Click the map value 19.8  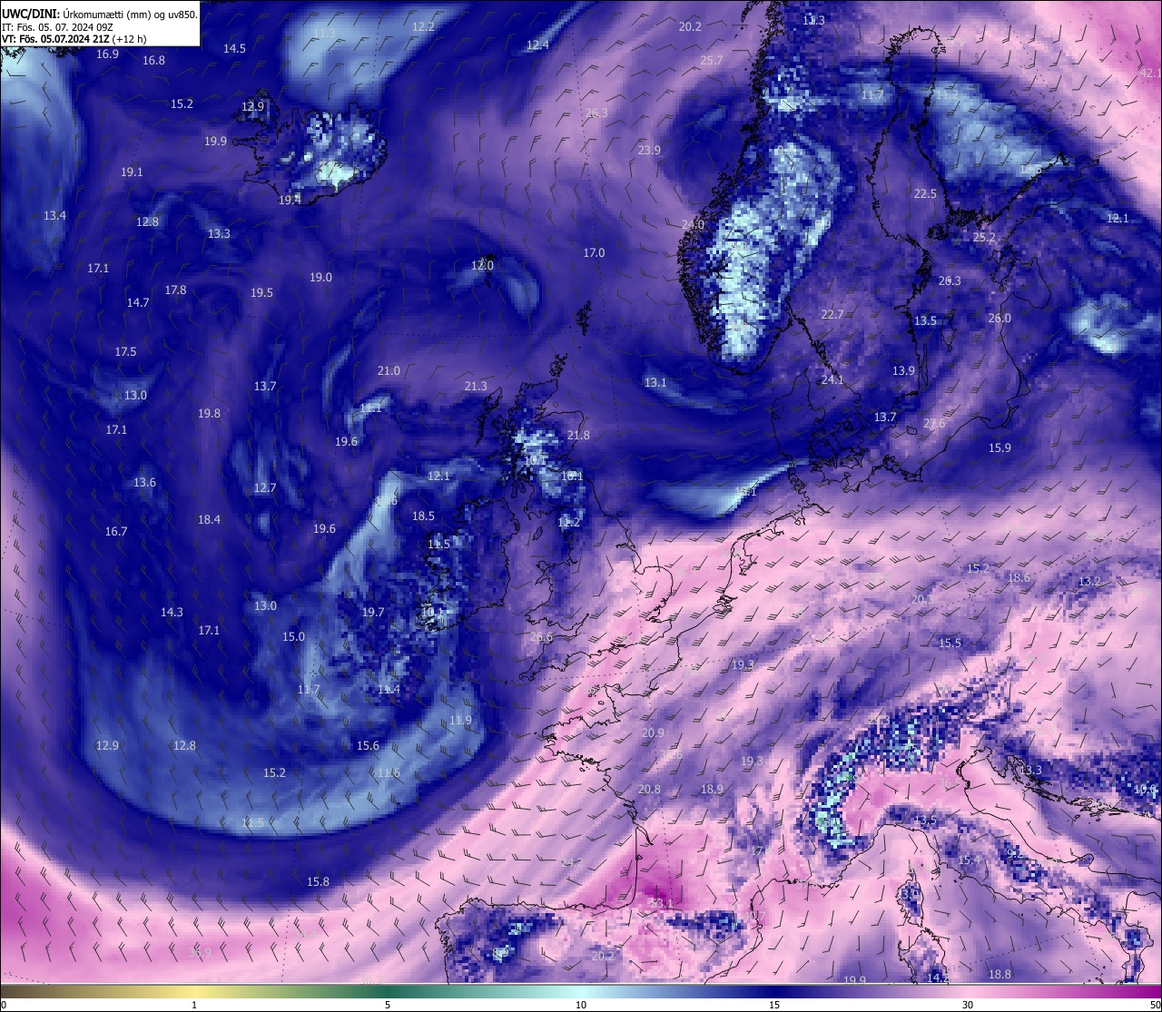[x=209, y=414]
